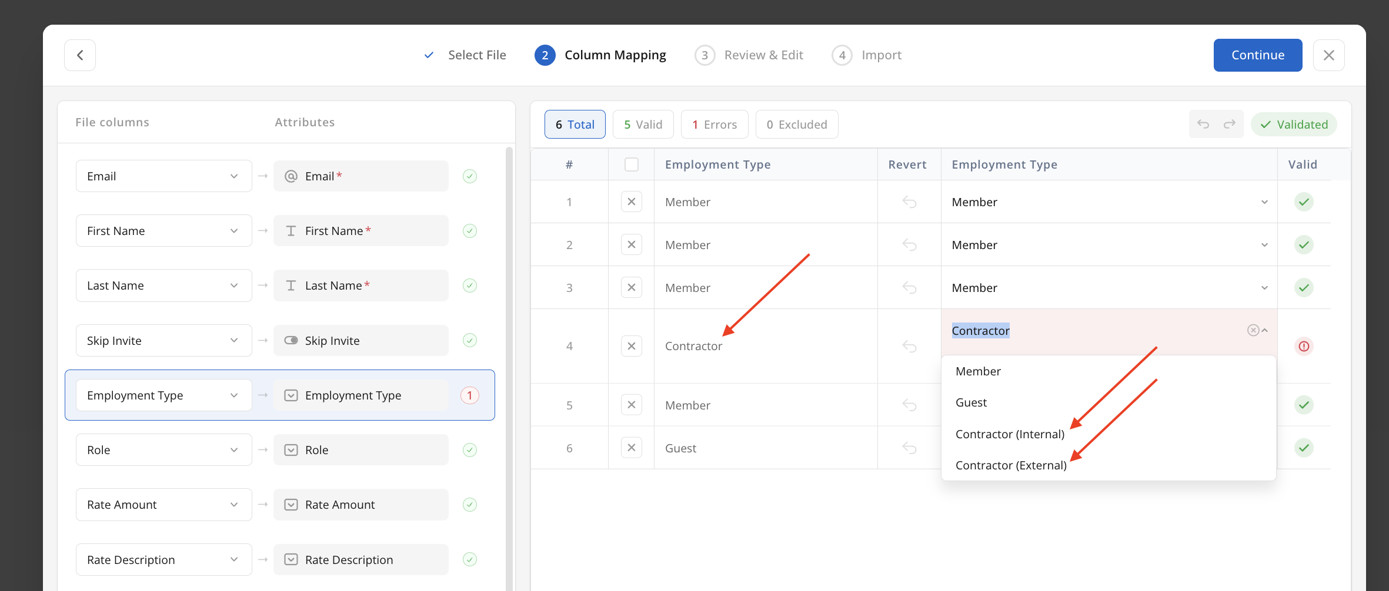Click the Rate Amount mapping check icon
1389x591 pixels.
(x=469, y=505)
